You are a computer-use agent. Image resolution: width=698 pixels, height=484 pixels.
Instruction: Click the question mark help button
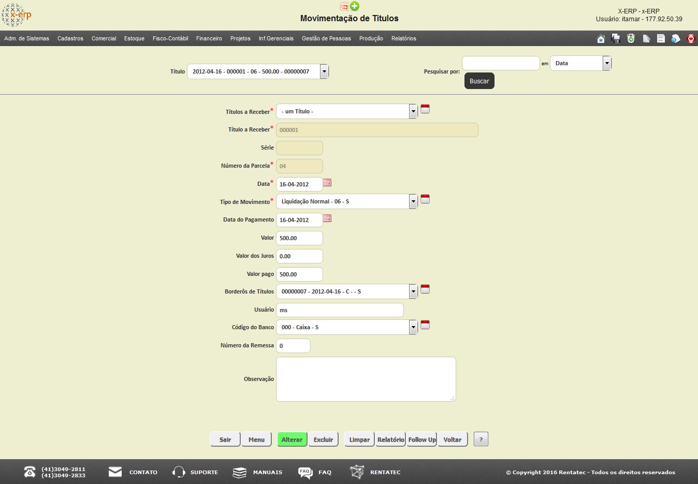coord(481,439)
